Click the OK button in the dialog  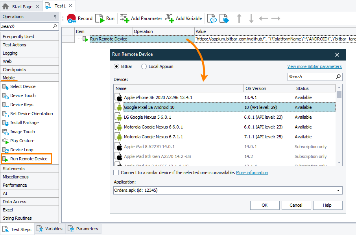(265, 205)
